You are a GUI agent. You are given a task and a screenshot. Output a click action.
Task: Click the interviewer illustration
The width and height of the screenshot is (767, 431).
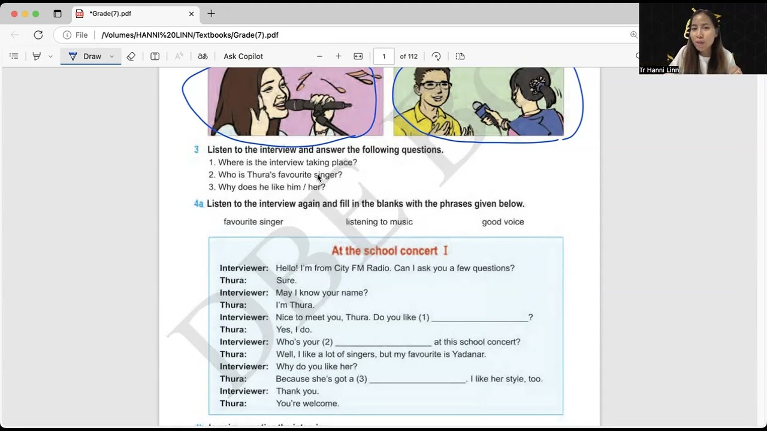click(x=478, y=101)
